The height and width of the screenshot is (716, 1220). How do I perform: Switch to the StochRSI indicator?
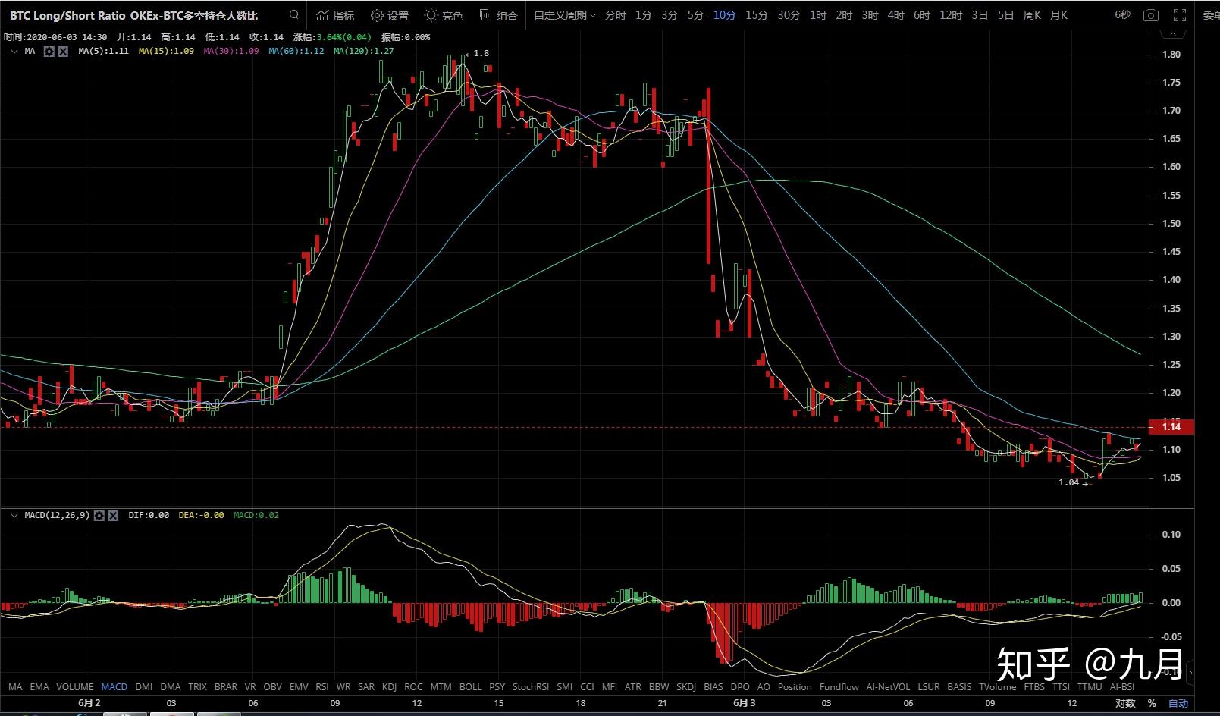531,687
